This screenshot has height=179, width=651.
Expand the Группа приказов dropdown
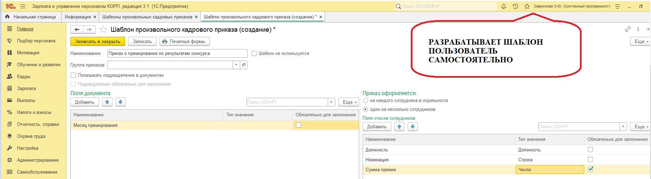tap(236, 65)
